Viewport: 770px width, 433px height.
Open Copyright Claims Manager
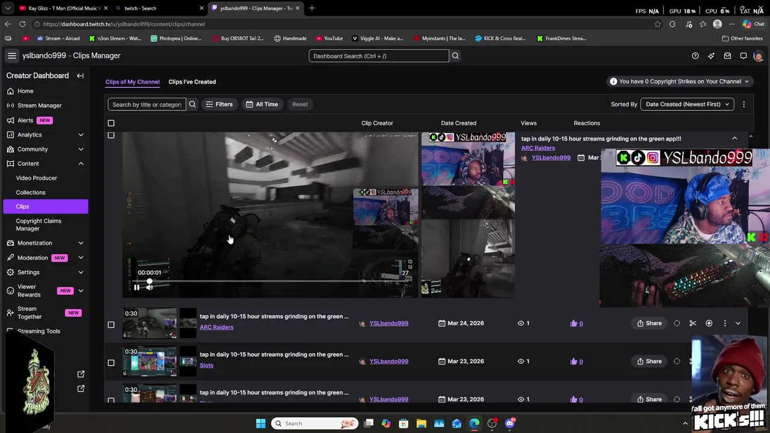coord(38,224)
